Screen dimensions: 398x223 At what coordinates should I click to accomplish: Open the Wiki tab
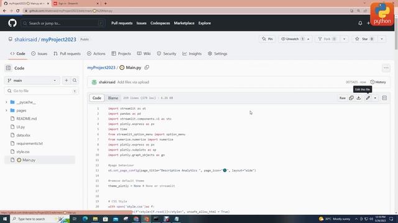point(144,54)
